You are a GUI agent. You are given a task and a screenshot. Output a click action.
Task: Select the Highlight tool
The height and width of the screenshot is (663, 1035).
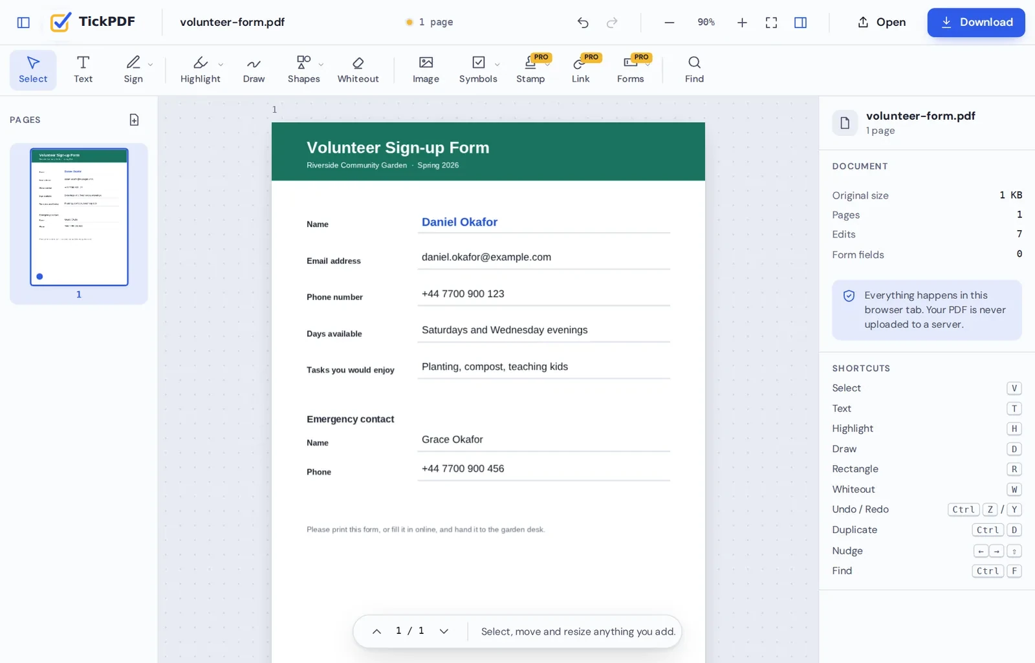(200, 70)
